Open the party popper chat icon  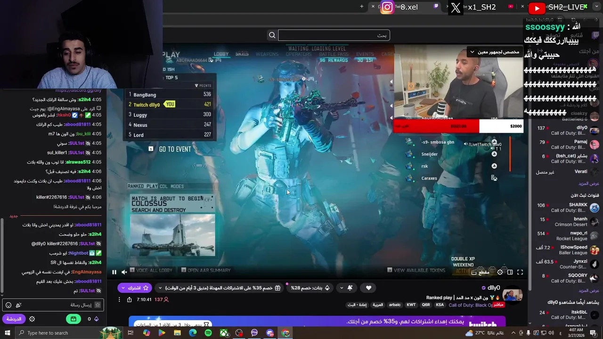[x=18, y=305]
